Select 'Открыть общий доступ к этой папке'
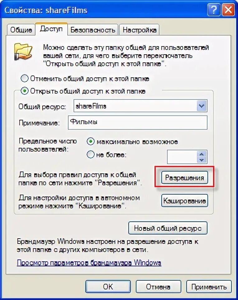238x300 pixels. pyautogui.click(x=25, y=91)
